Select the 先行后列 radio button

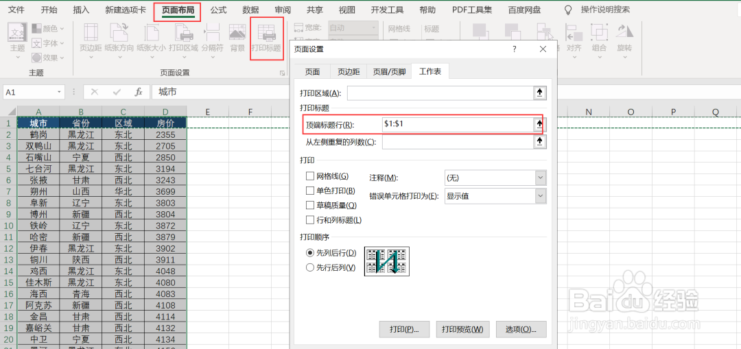(310, 268)
